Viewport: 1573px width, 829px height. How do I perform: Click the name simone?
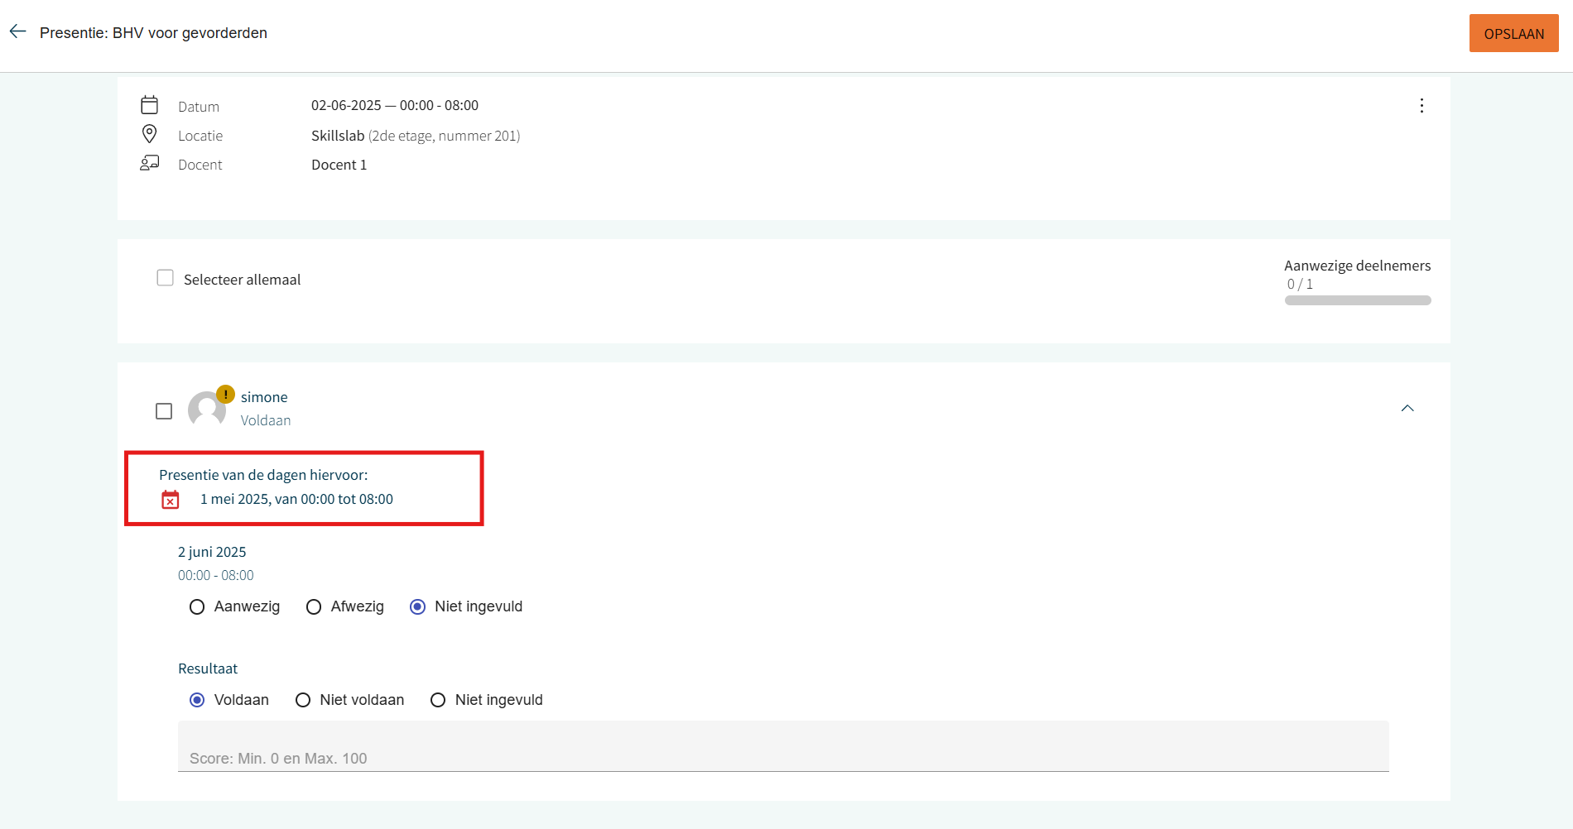pyautogui.click(x=264, y=397)
